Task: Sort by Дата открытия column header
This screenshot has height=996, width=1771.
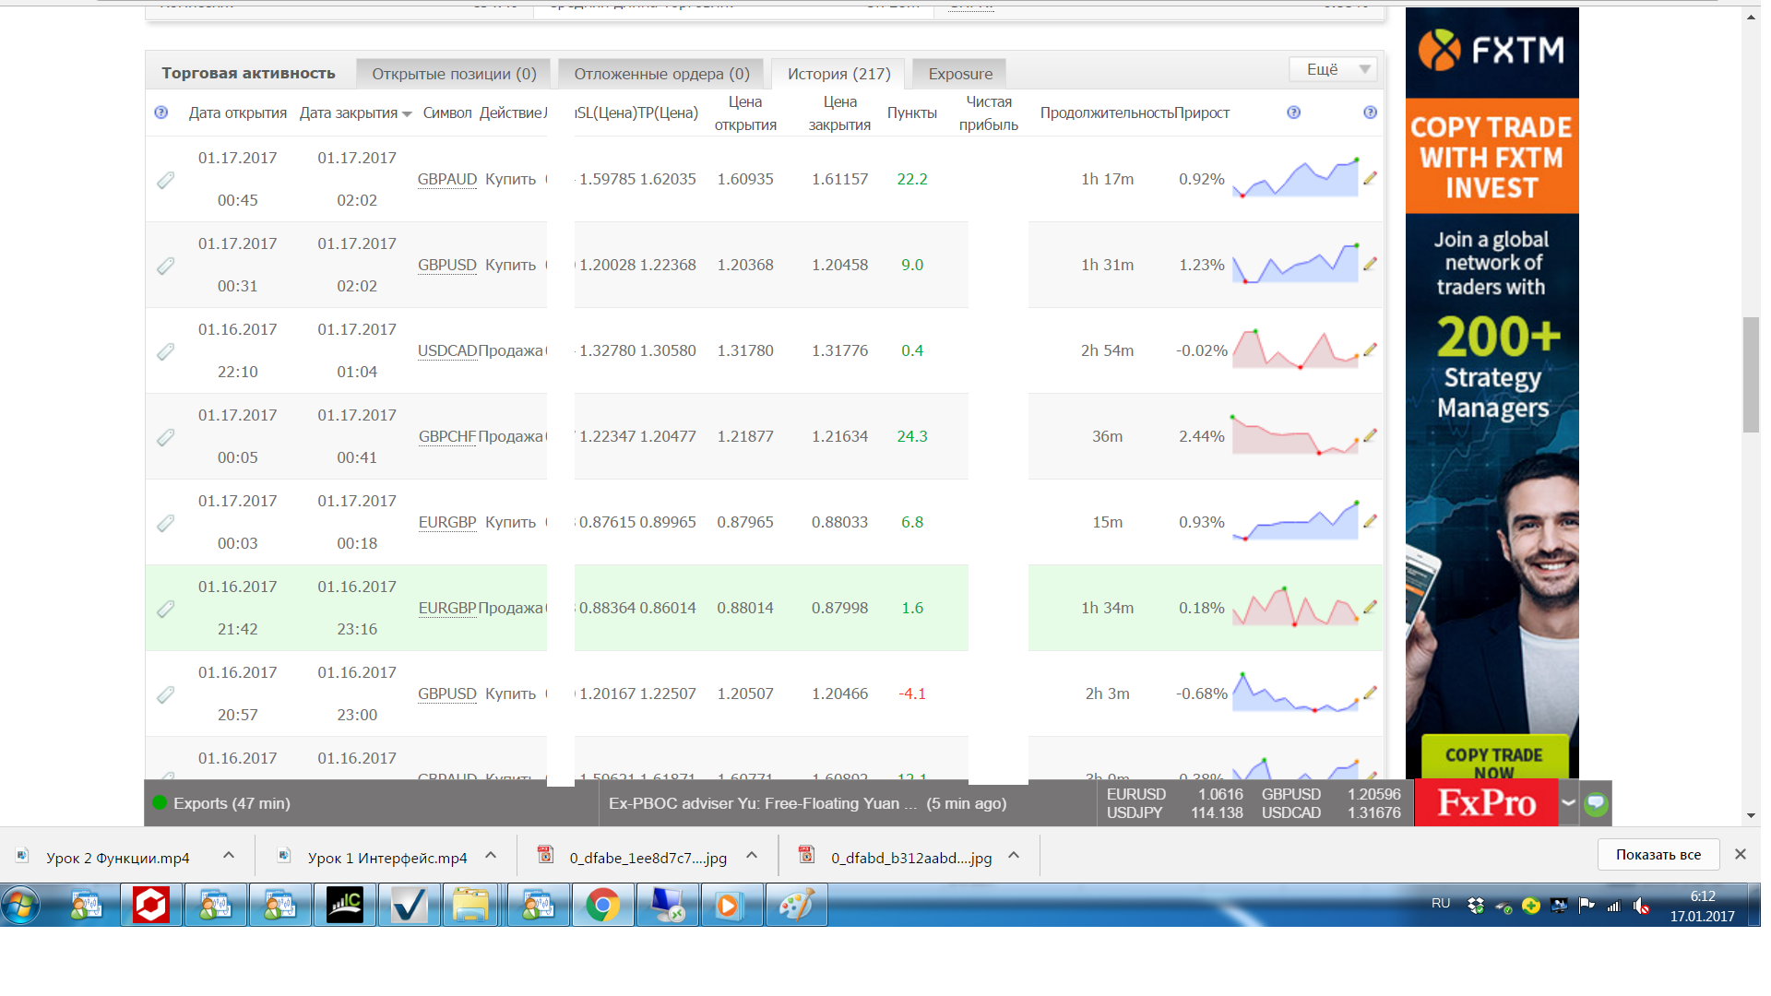Action: pyautogui.click(x=238, y=113)
